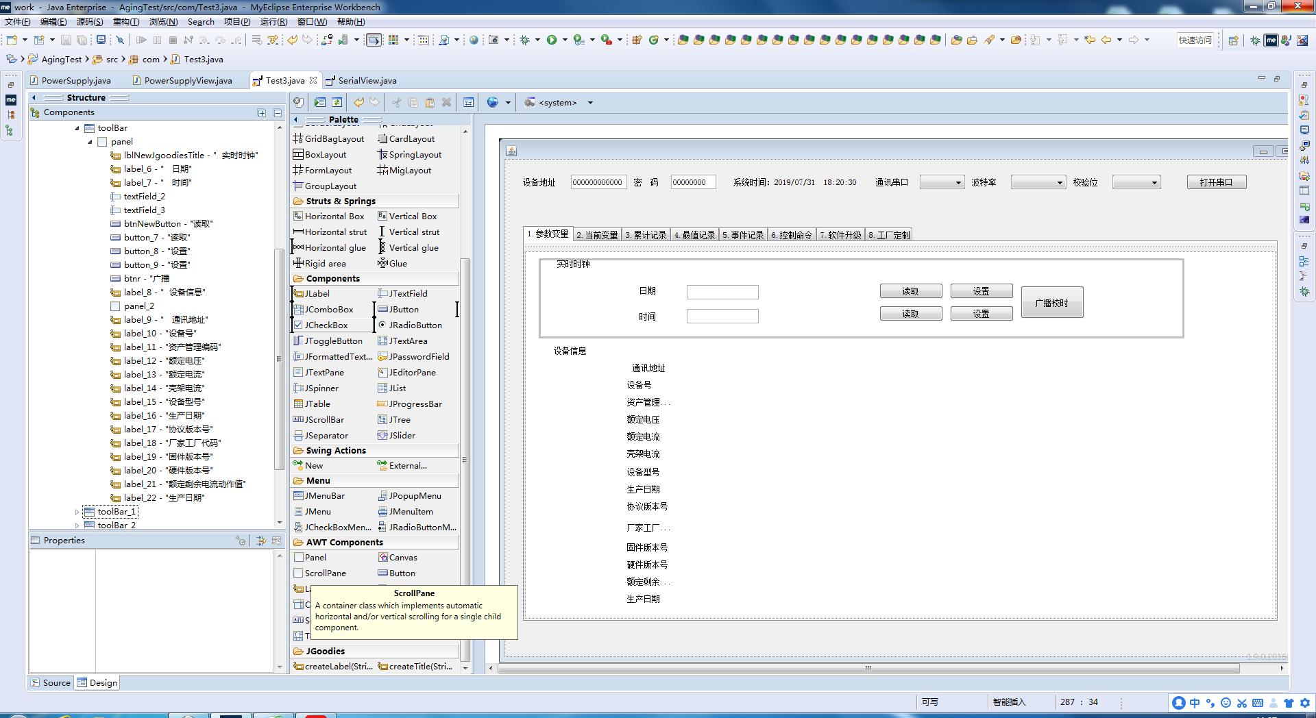Image resolution: width=1316 pixels, height=718 pixels.
Task: Select JLabel in the Palette
Action: (312, 293)
